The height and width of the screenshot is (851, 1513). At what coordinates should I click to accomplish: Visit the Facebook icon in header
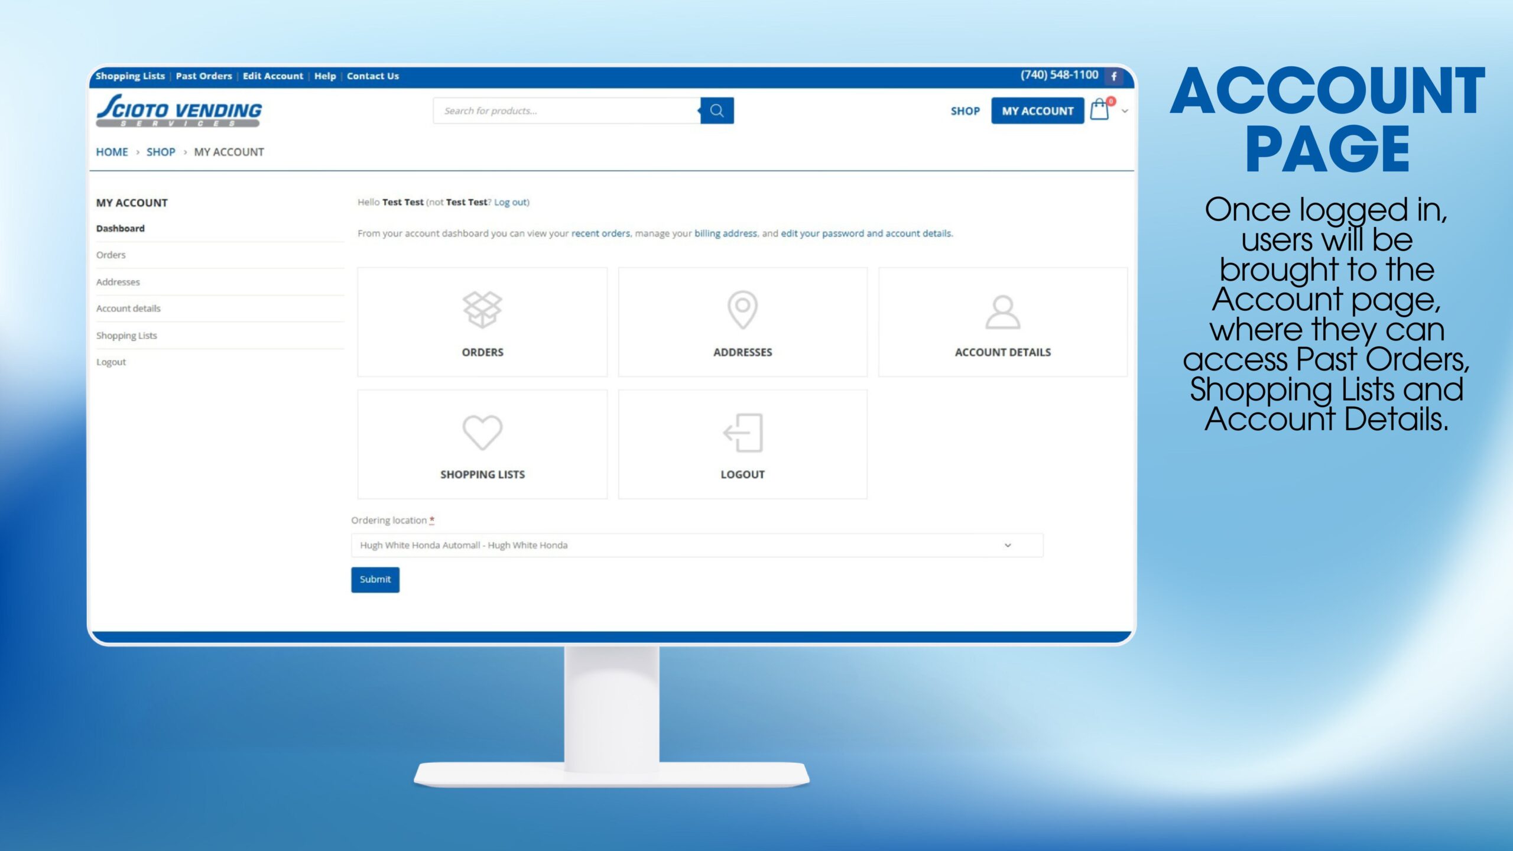[x=1114, y=76]
